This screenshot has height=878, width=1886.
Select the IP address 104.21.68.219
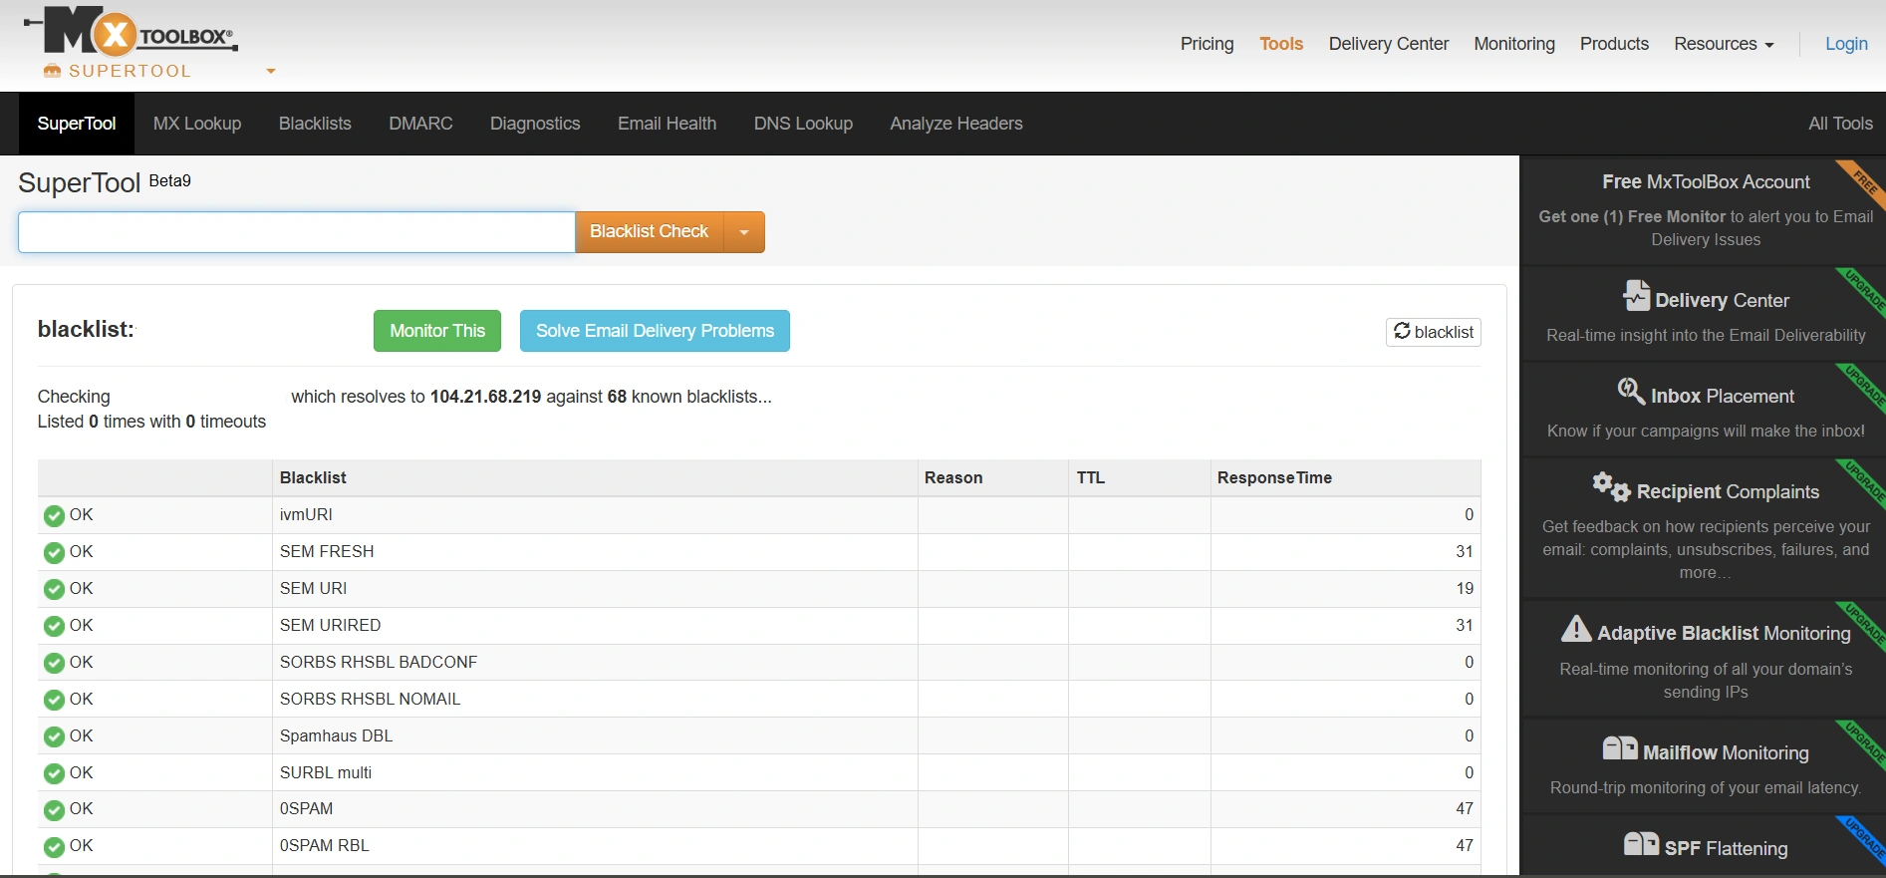point(485,397)
